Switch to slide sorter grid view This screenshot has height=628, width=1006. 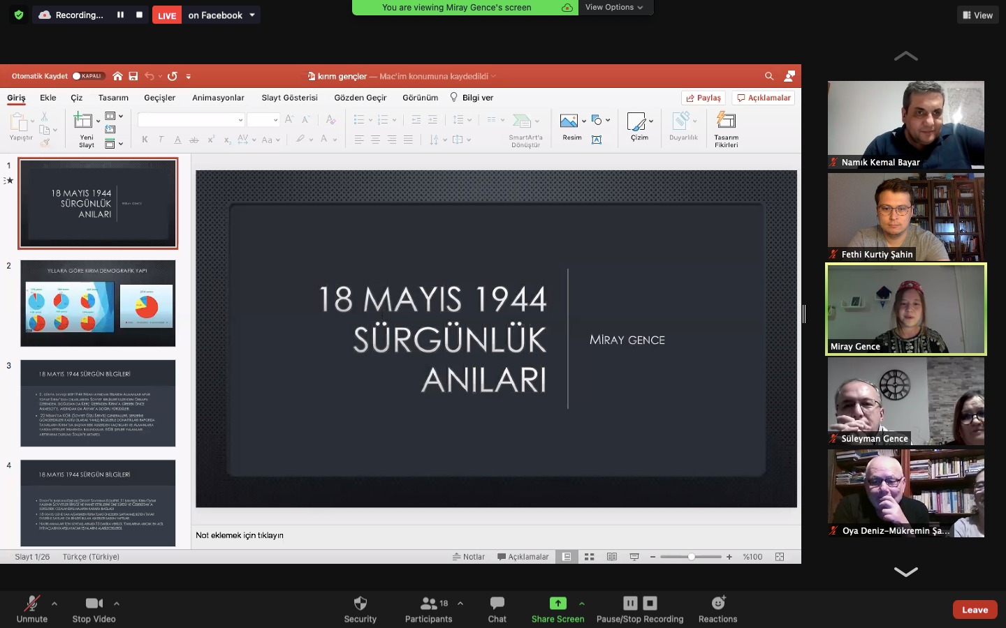[589, 557]
